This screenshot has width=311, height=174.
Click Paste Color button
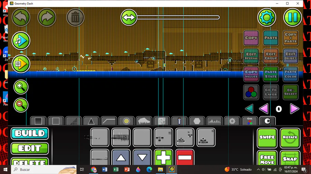tap(291, 74)
